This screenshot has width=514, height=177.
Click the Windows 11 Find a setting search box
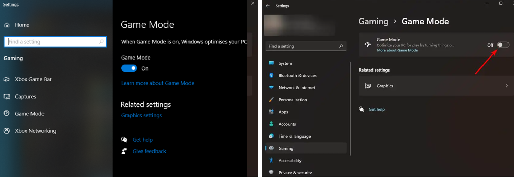point(306,46)
